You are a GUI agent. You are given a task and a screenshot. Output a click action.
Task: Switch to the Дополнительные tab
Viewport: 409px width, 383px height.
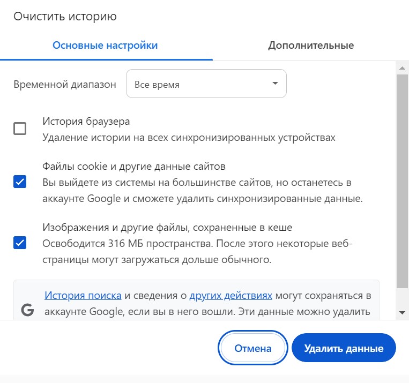point(311,45)
